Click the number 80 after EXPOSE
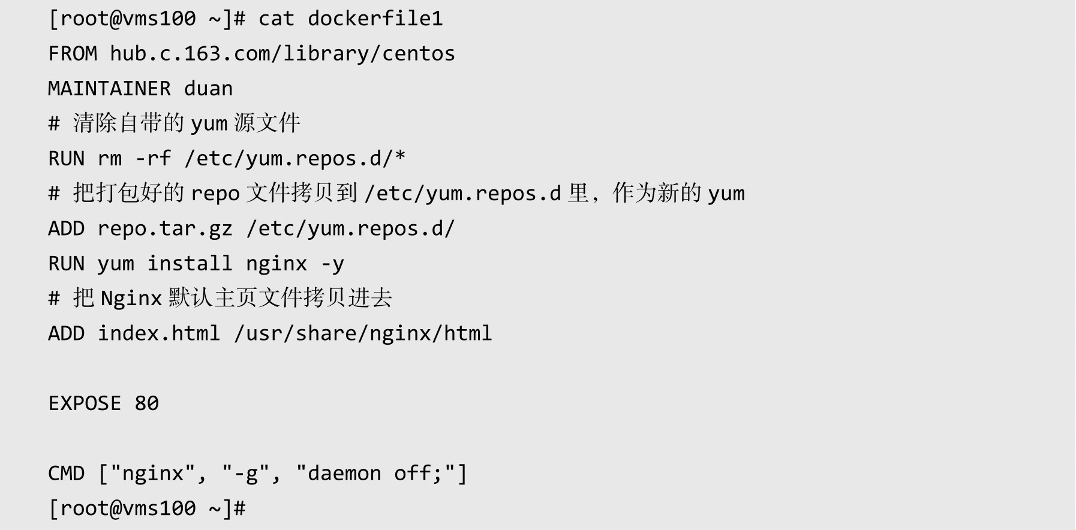The width and height of the screenshot is (1076, 530). pos(146,403)
